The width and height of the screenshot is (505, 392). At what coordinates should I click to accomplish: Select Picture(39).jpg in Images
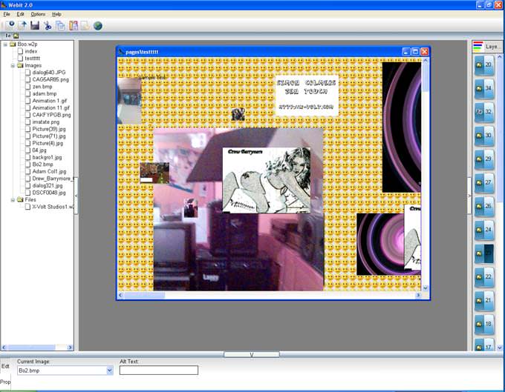49,129
